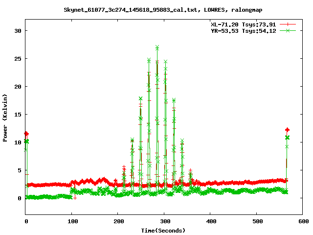Viewport: 313px width, 235px height.
Task: Click the red calibration spike at far right
Action: [287, 130]
